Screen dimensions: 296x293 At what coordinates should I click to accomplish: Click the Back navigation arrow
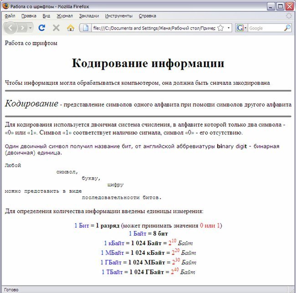pyautogui.click(x=10, y=28)
